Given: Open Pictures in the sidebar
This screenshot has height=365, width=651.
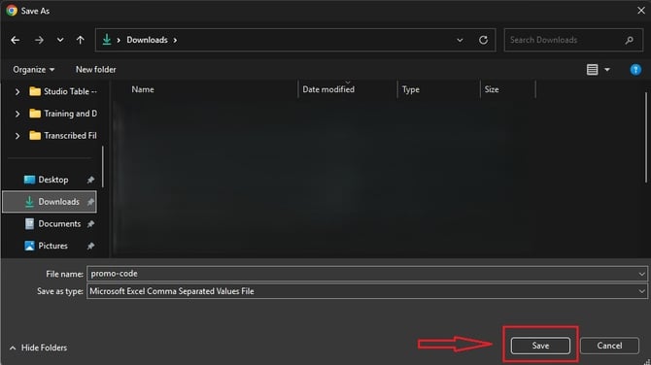Looking at the screenshot, I should [46, 246].
